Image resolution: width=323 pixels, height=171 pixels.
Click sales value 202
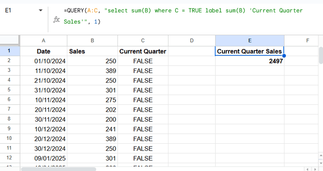(92, 109)
